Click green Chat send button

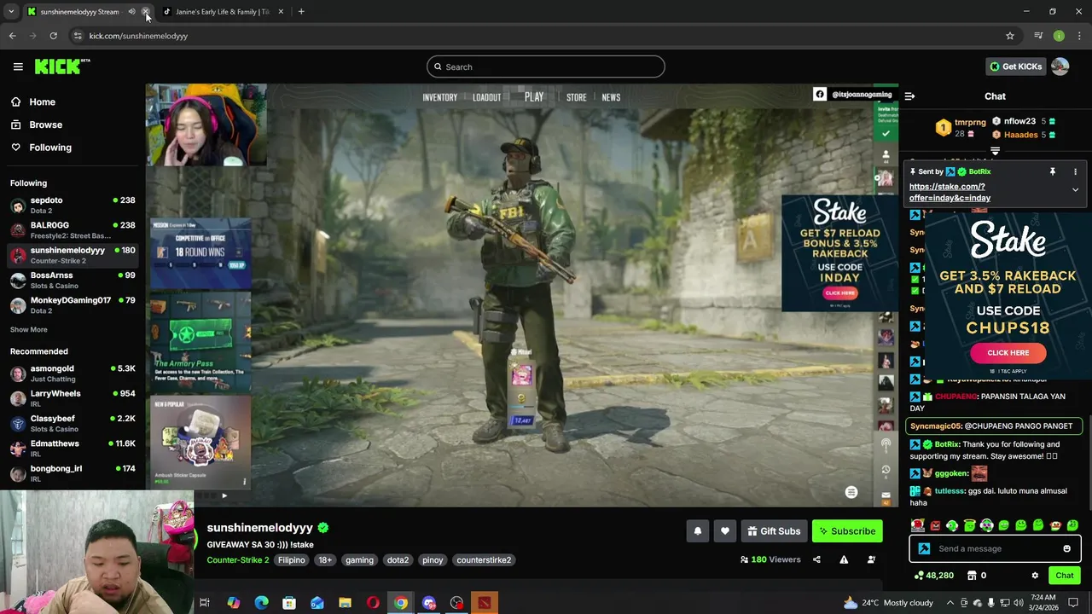click(1064, 576)
